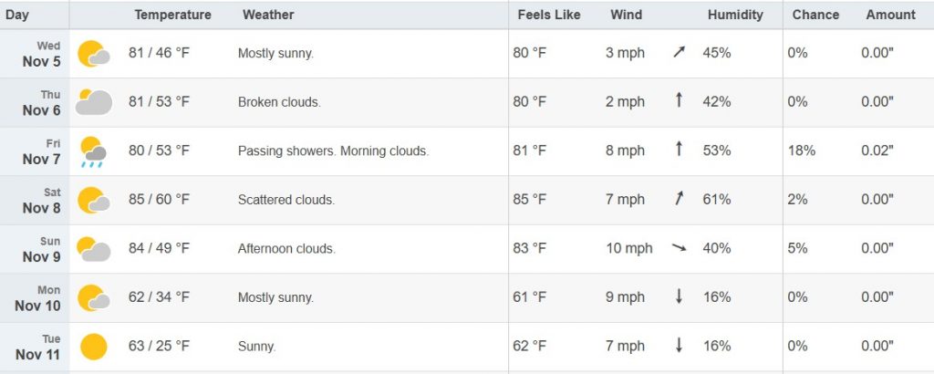Click the wind direction arrow for Nov 5

click(x=679, y=53)
